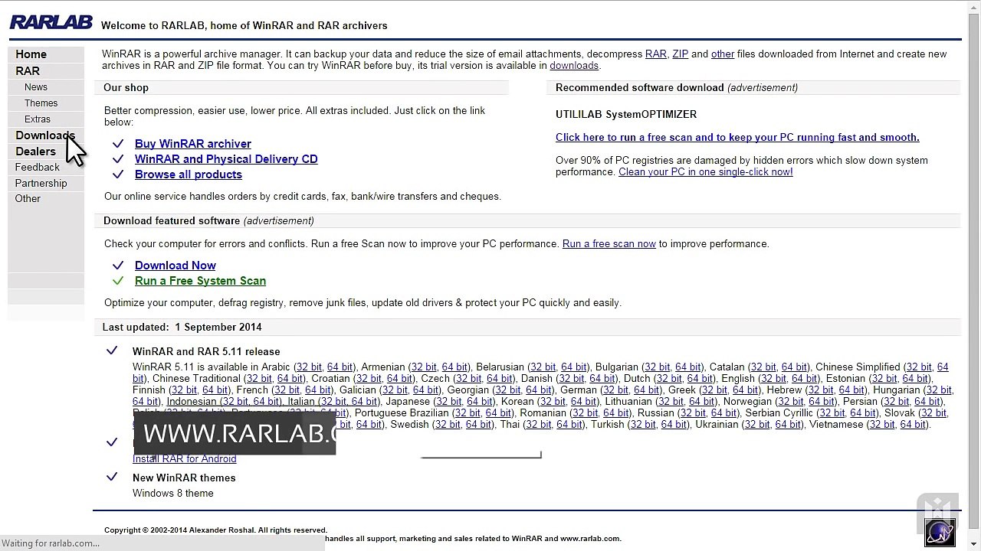This screenshot has width=981, height=551.
Task: Click the checkmark beside Buy WinRAR archiver
Action: [118, 144]
